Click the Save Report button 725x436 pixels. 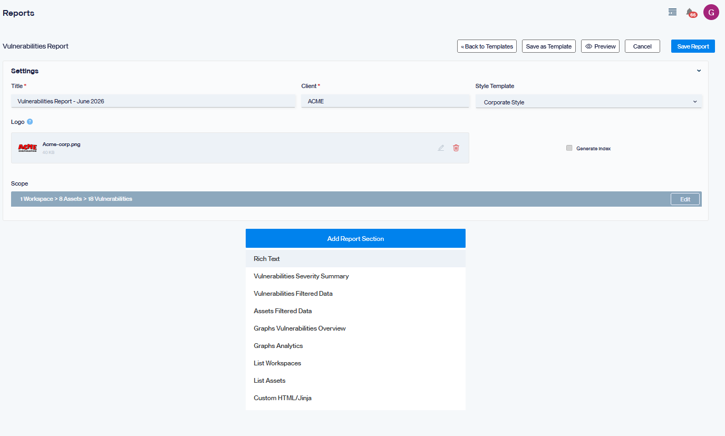[693, 46]
